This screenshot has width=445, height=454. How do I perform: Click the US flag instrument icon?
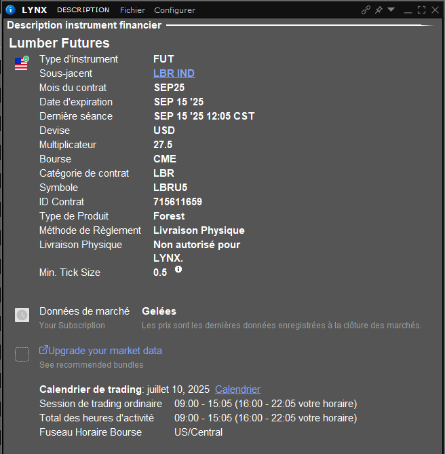21,64
